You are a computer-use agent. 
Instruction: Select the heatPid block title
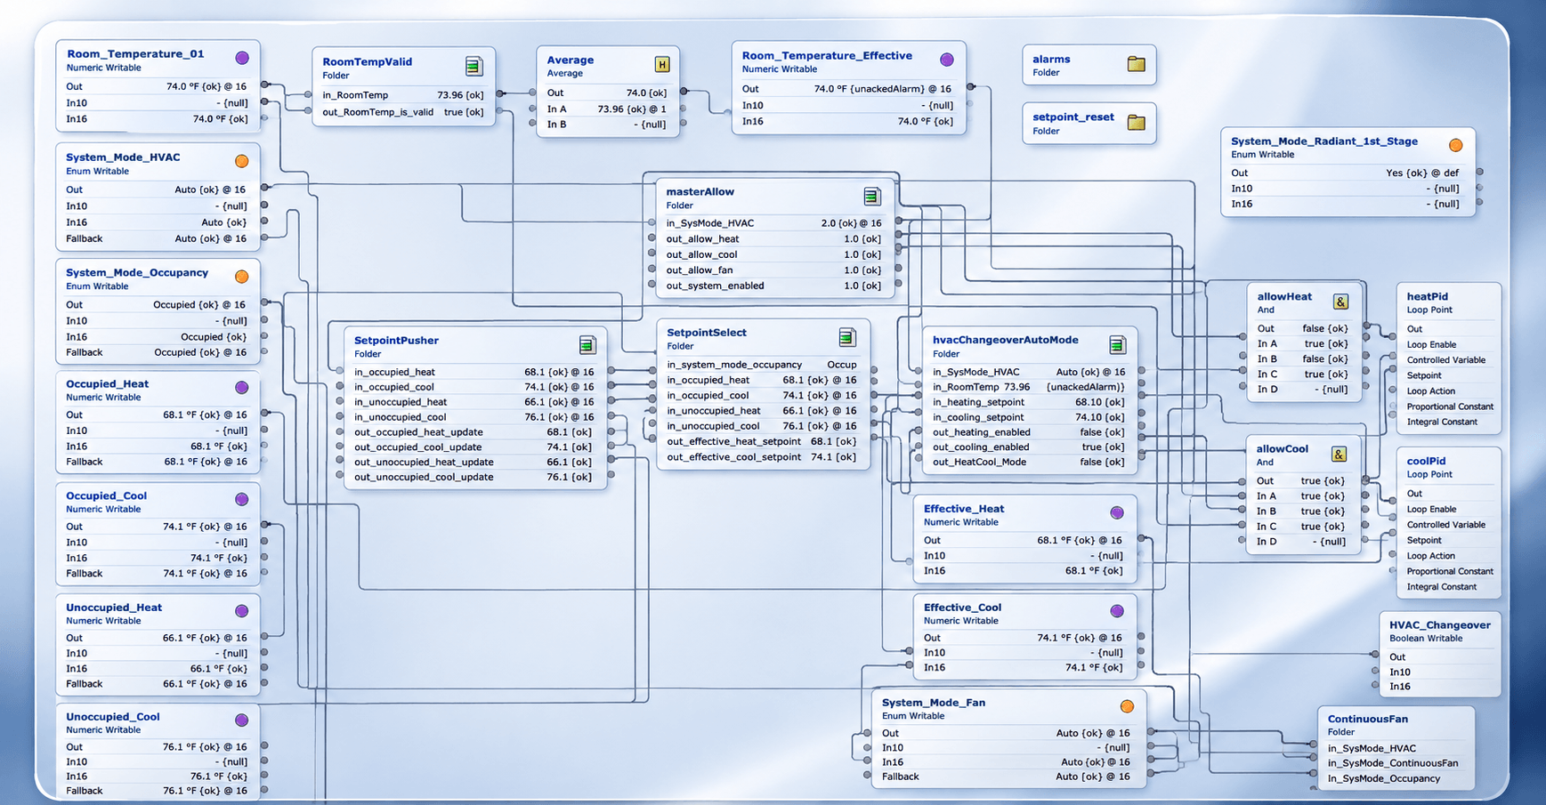pyautogui.click(x=1427, y=296)
